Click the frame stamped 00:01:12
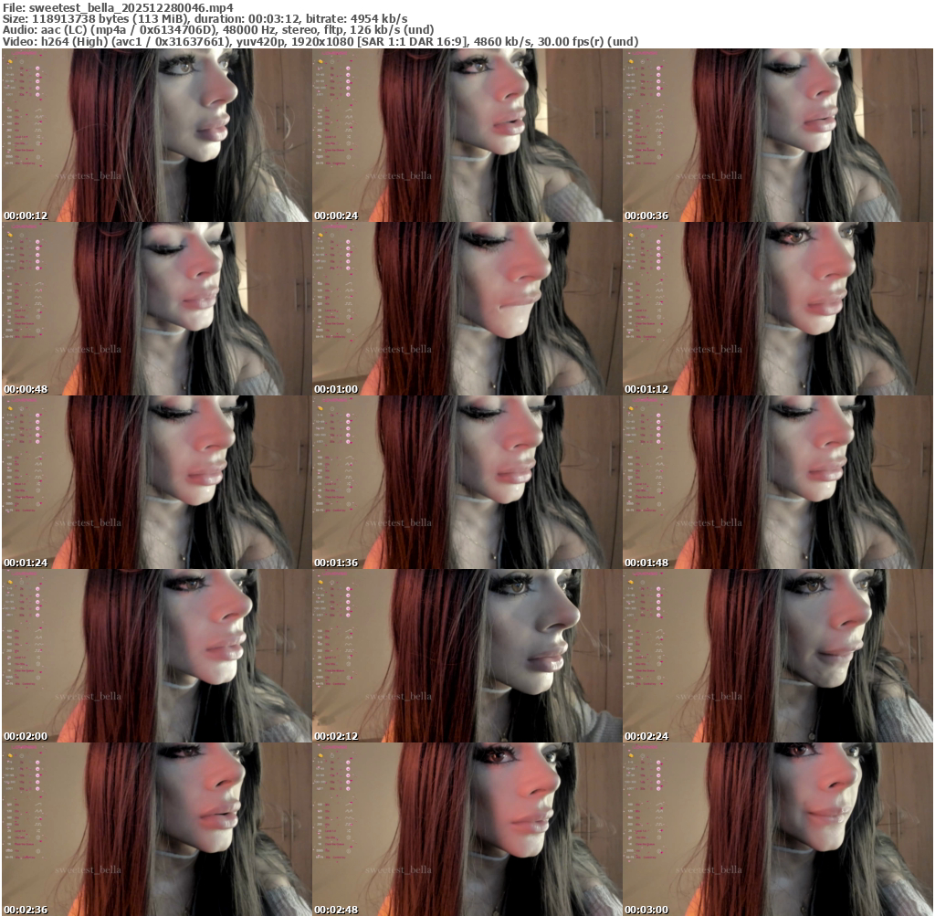This screenshot has width=935, height=916. (x=777, y=309)
